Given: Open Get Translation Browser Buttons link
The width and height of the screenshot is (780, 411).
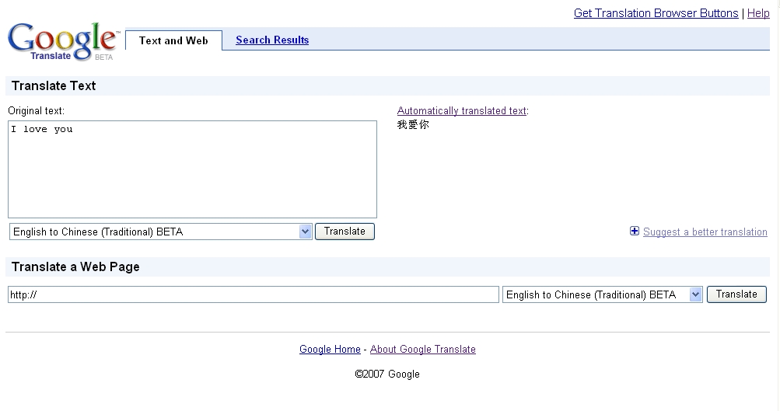Looking at the screenshot, I should [x=656, y=13].
